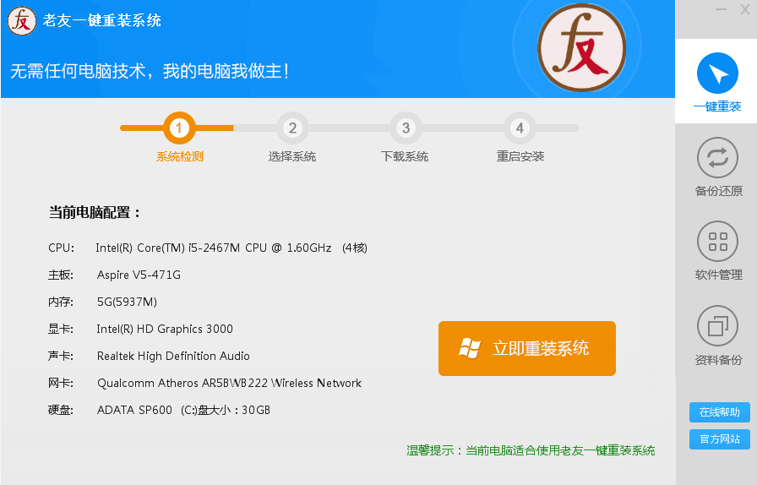Screen dimensions: 757x485
Task: Select step 3 circle 下载系统
Action: point(406,128)
